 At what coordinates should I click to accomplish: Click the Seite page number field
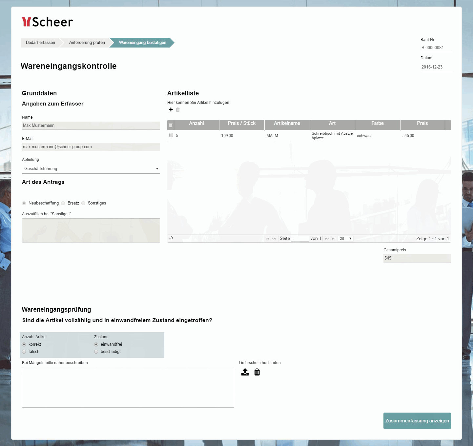[x=300, y=239]
